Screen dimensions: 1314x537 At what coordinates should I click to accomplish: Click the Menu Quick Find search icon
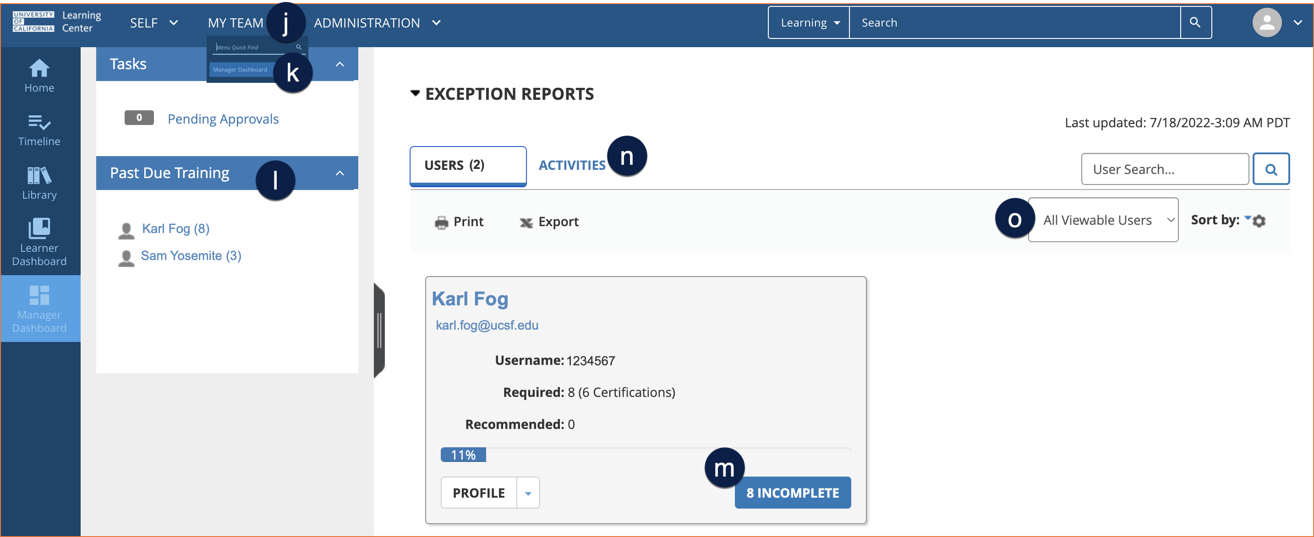coord(299,47)
